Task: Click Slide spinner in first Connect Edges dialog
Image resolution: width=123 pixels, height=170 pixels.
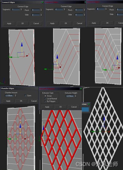Action: [41, 15]
